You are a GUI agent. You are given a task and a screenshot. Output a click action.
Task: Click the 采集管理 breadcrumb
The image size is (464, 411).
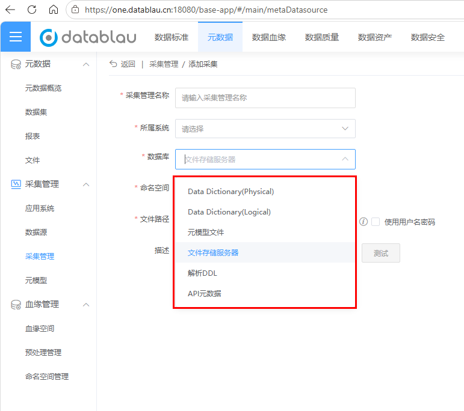tap(164, 64)
